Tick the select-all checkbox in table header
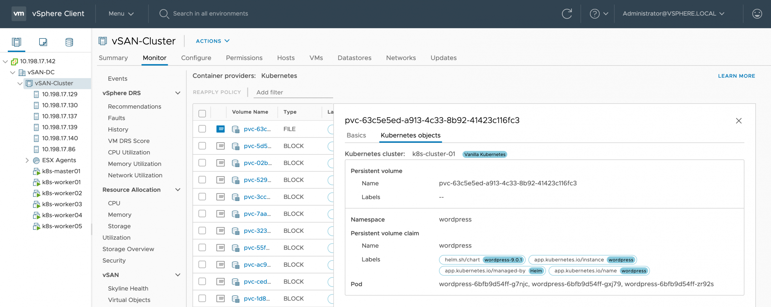Screen dimensions: 771x307 tap(202, 114)
